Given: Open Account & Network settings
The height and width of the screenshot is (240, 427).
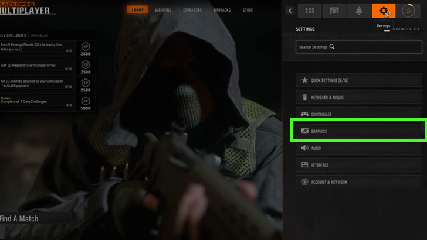Looking at the screenshot, I should pyautogui.click(x=359, y=182).
